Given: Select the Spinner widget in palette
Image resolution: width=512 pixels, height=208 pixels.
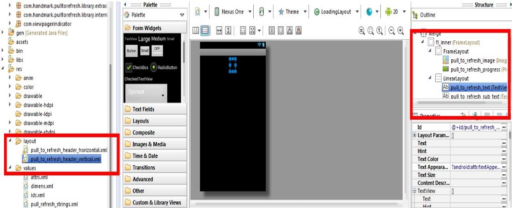Looking at the screenshot, I should [146, 93].
